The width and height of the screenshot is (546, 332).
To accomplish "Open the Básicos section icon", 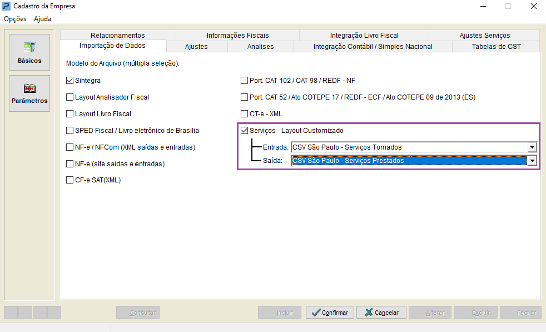I will pos(29,47).
